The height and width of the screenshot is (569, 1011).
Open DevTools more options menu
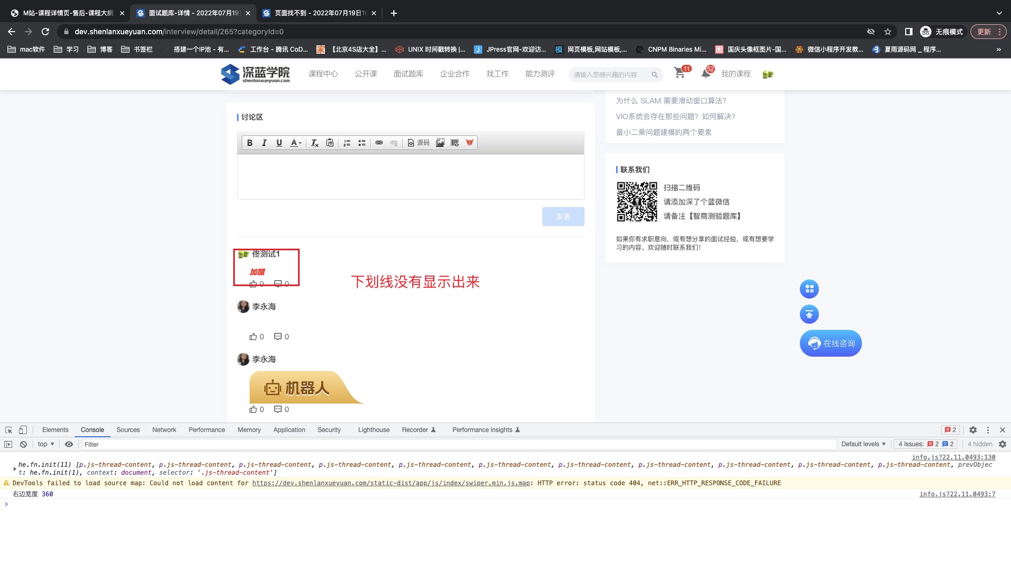click(x=988, y=430)
